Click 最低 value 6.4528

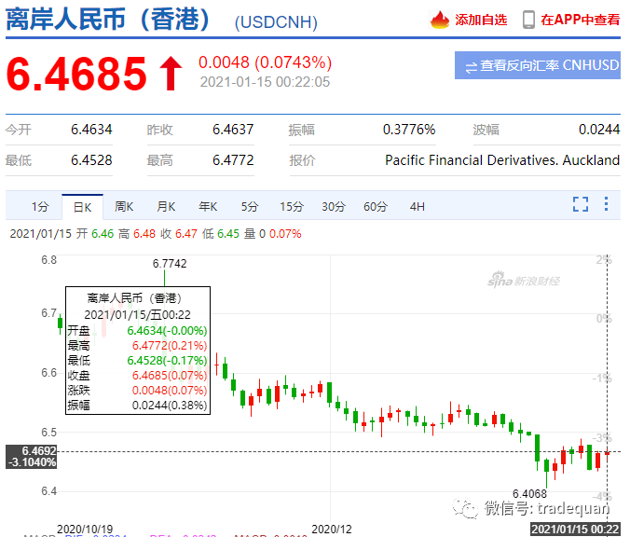tap(91, 160)
